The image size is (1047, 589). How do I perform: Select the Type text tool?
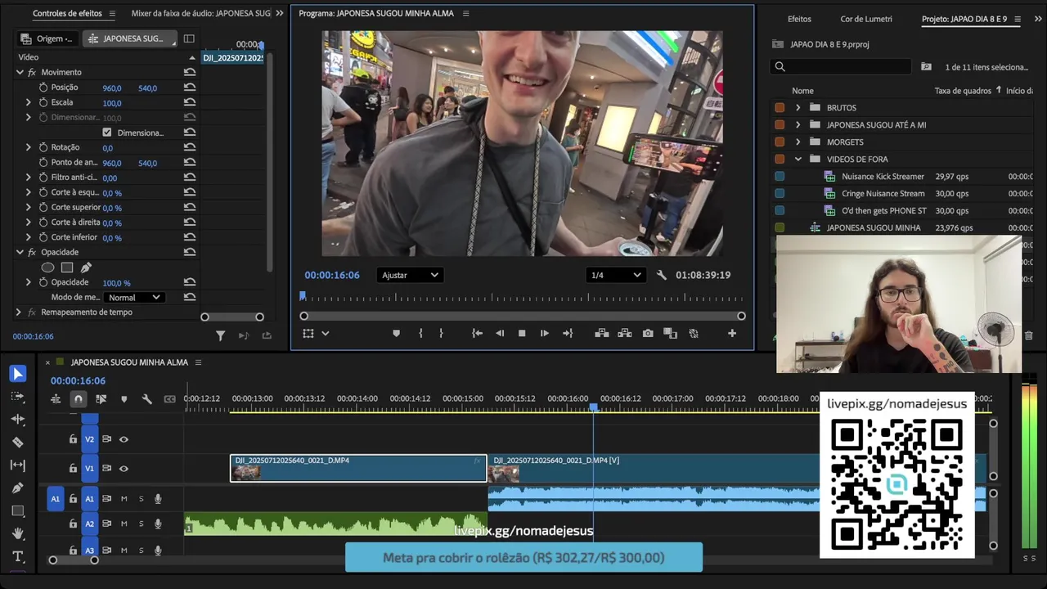17,556
